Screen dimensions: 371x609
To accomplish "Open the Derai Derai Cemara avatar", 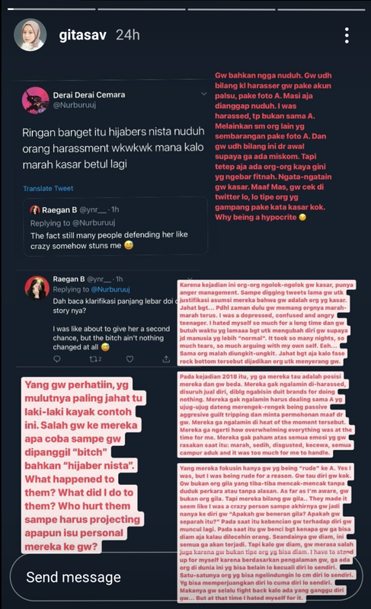I will [35, 100].
